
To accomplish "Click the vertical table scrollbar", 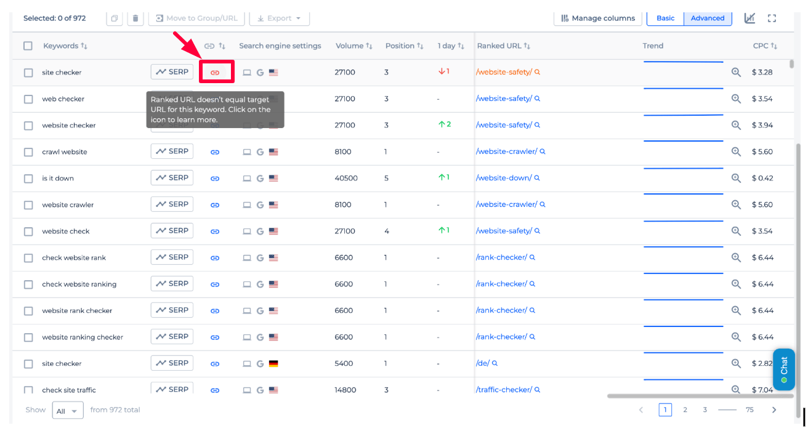I will coord(792,65).
